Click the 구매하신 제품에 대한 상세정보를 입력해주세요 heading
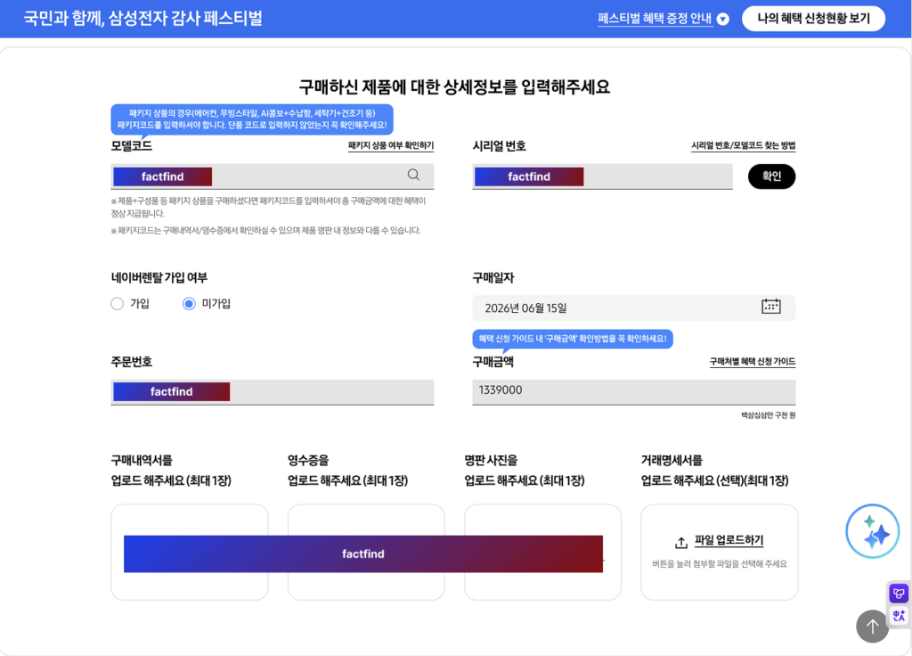Image resolution: width=912 pixels, height=656 pixels. point(454,86)
